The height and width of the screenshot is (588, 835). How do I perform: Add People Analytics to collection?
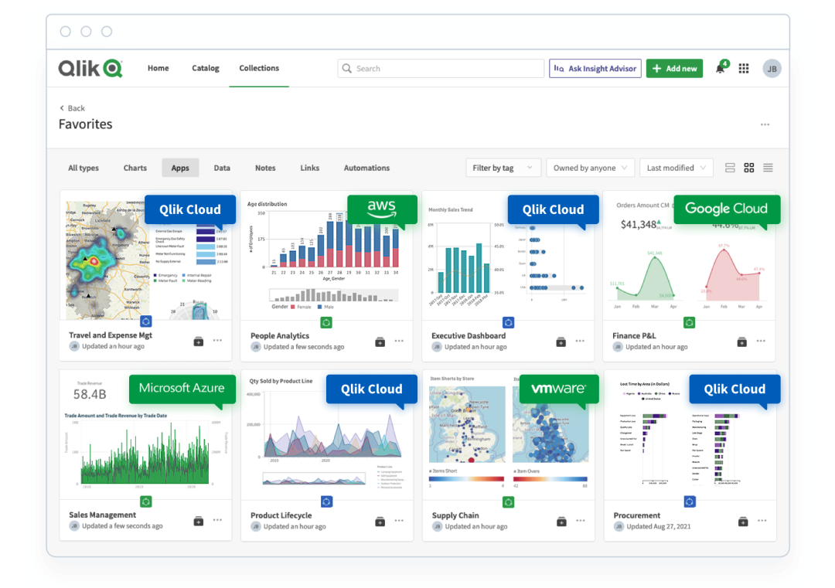[380, 342]
